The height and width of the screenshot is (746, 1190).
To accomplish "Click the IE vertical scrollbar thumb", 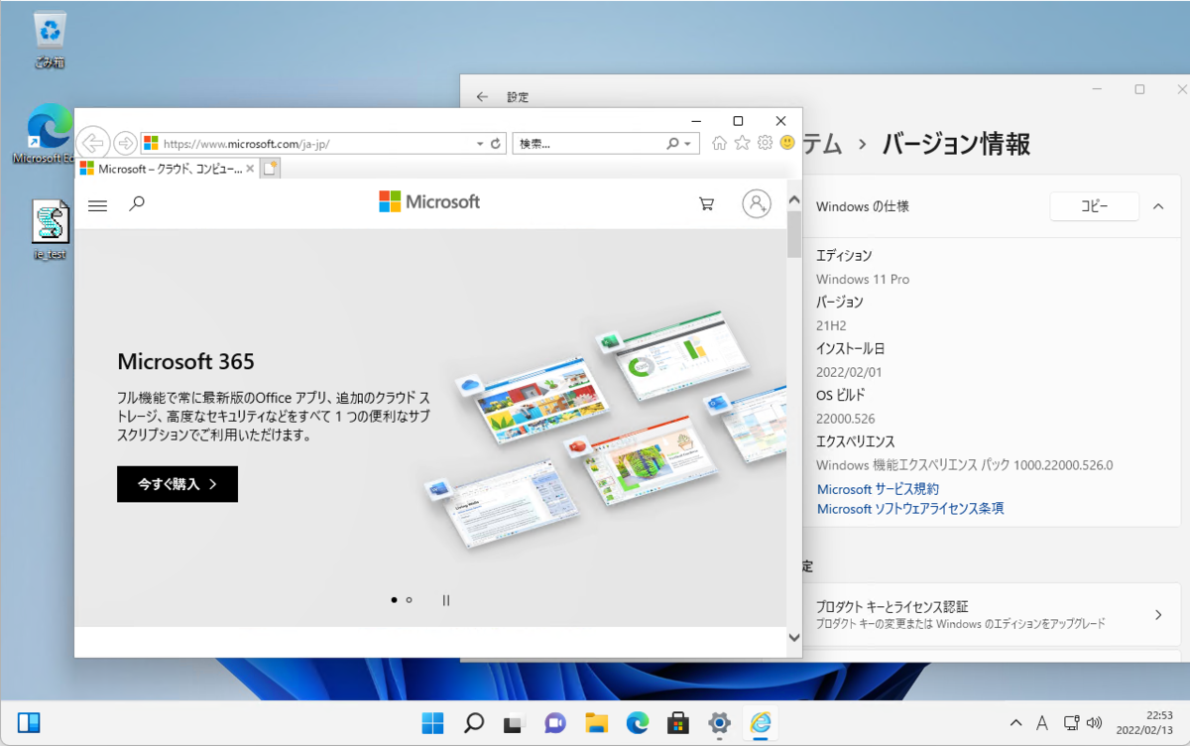I will tap(793, 235).
